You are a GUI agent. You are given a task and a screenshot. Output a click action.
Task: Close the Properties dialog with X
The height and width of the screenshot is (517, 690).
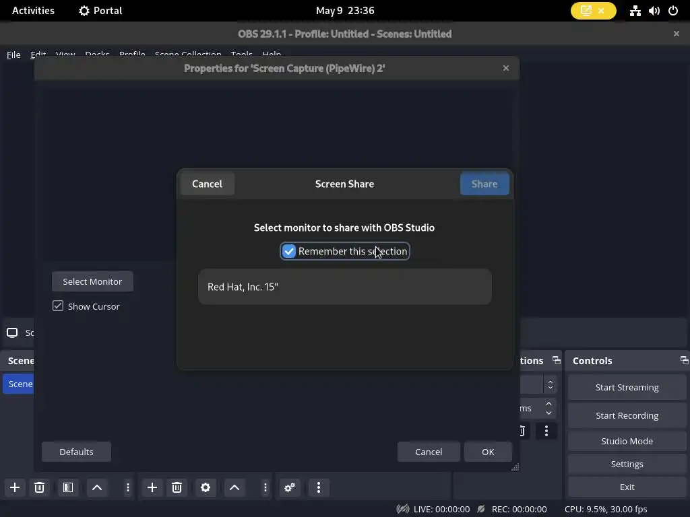pos(506,68)
